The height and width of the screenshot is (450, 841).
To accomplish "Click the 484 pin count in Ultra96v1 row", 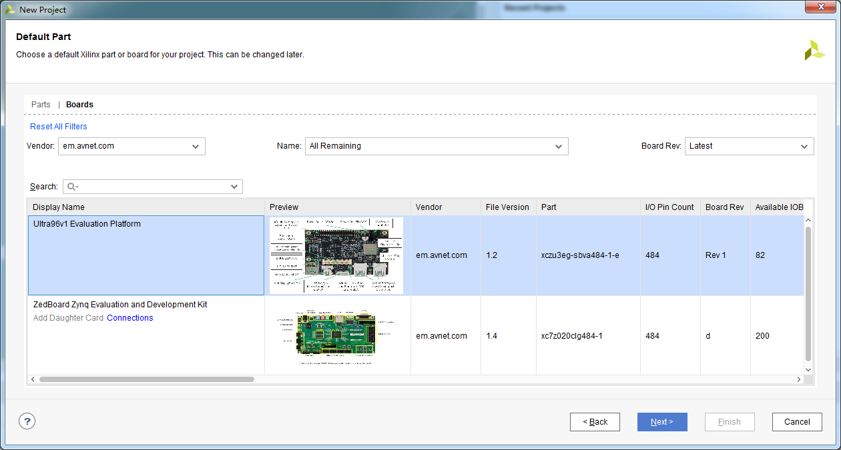I will (652, 255).
